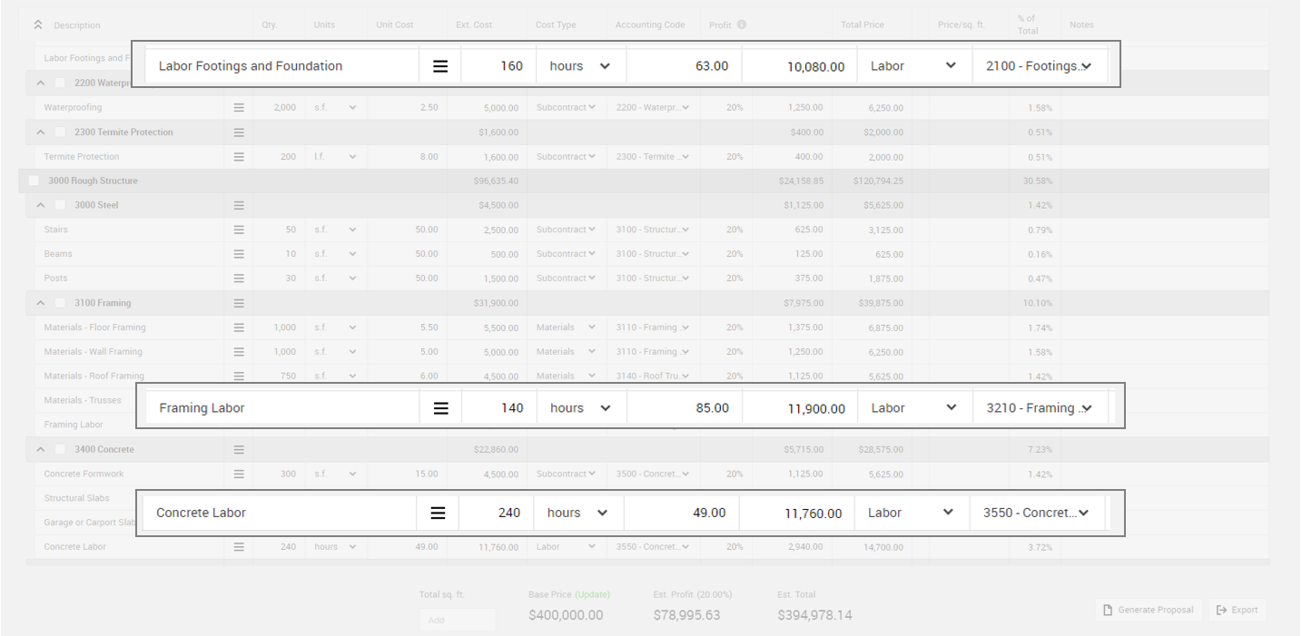Click the Accounting Code column header
The image size is (1302, 636).
tap(650, 25)
